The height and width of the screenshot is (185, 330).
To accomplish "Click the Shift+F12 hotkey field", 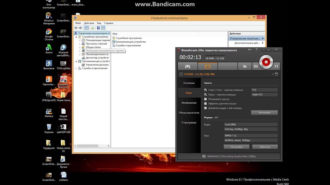I will pos(264,95).
